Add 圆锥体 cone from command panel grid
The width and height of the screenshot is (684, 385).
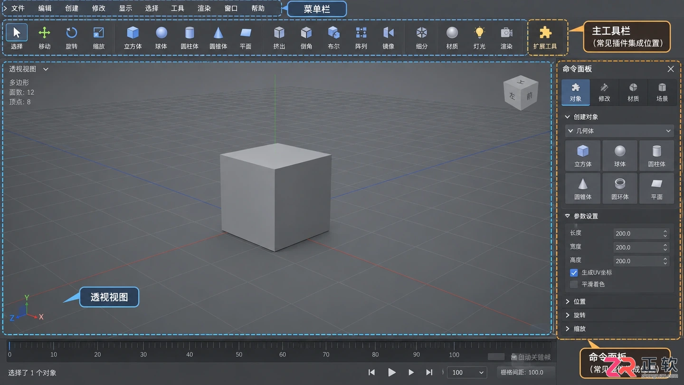(x=583, y=188)
